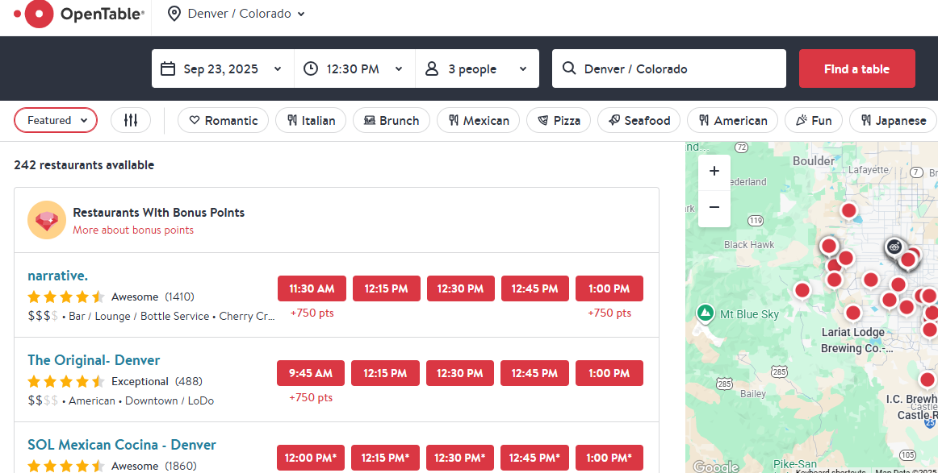Book SOL Mexican Cocina at 12:30 PM*

click(460, 458)
